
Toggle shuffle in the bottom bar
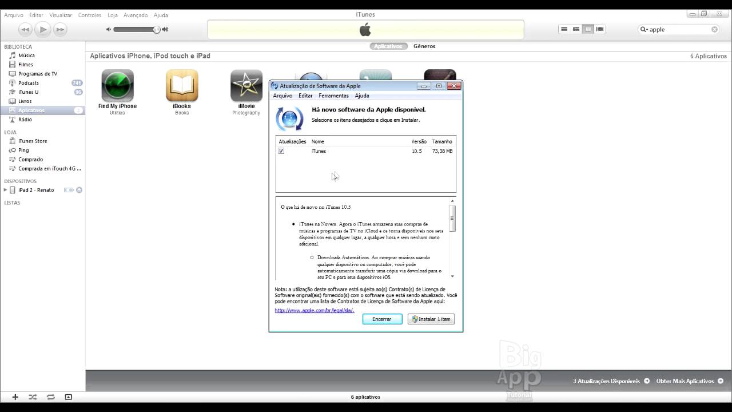tap(33, 397)
